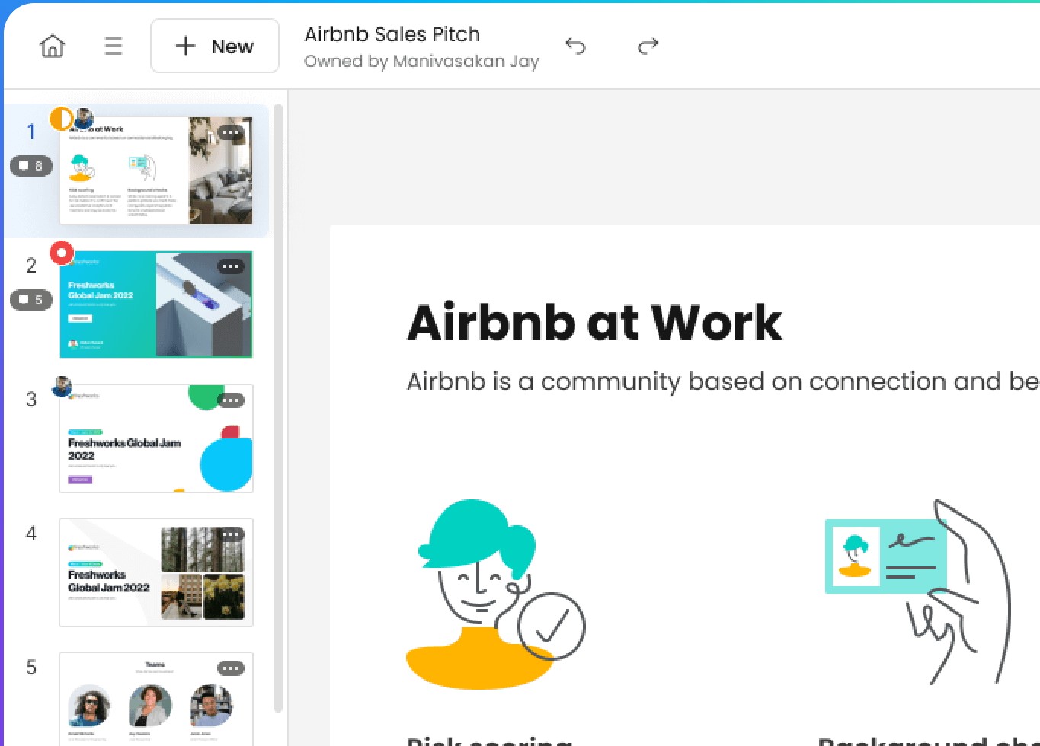Click collaborator avatar on slide 3

click(x=62, y=387)
